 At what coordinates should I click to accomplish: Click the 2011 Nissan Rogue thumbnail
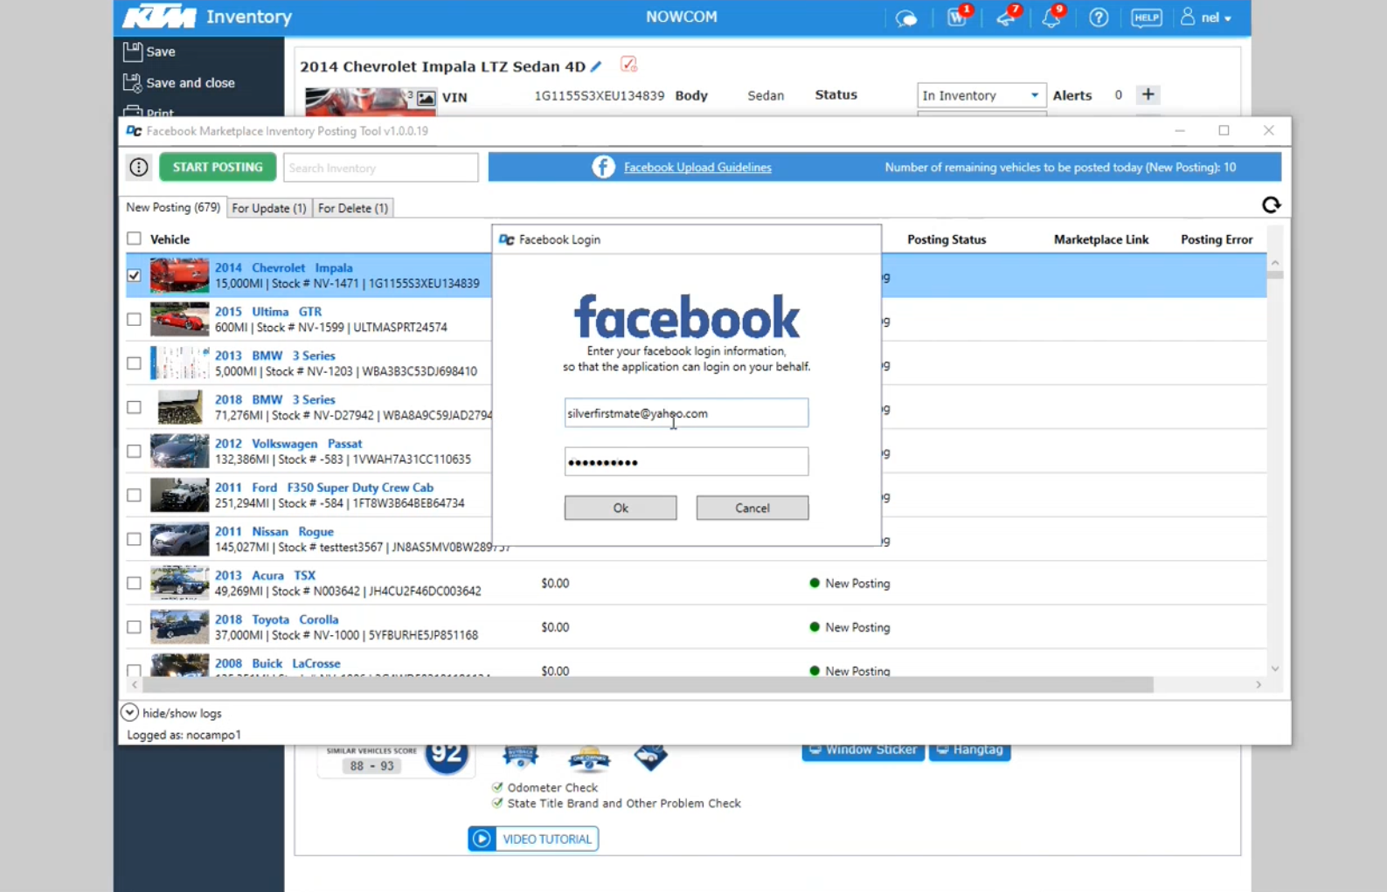[x=179, y=539]
